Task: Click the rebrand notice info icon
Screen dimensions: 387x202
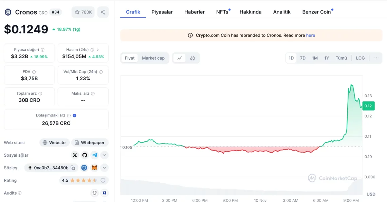Action: coord(190,35)
